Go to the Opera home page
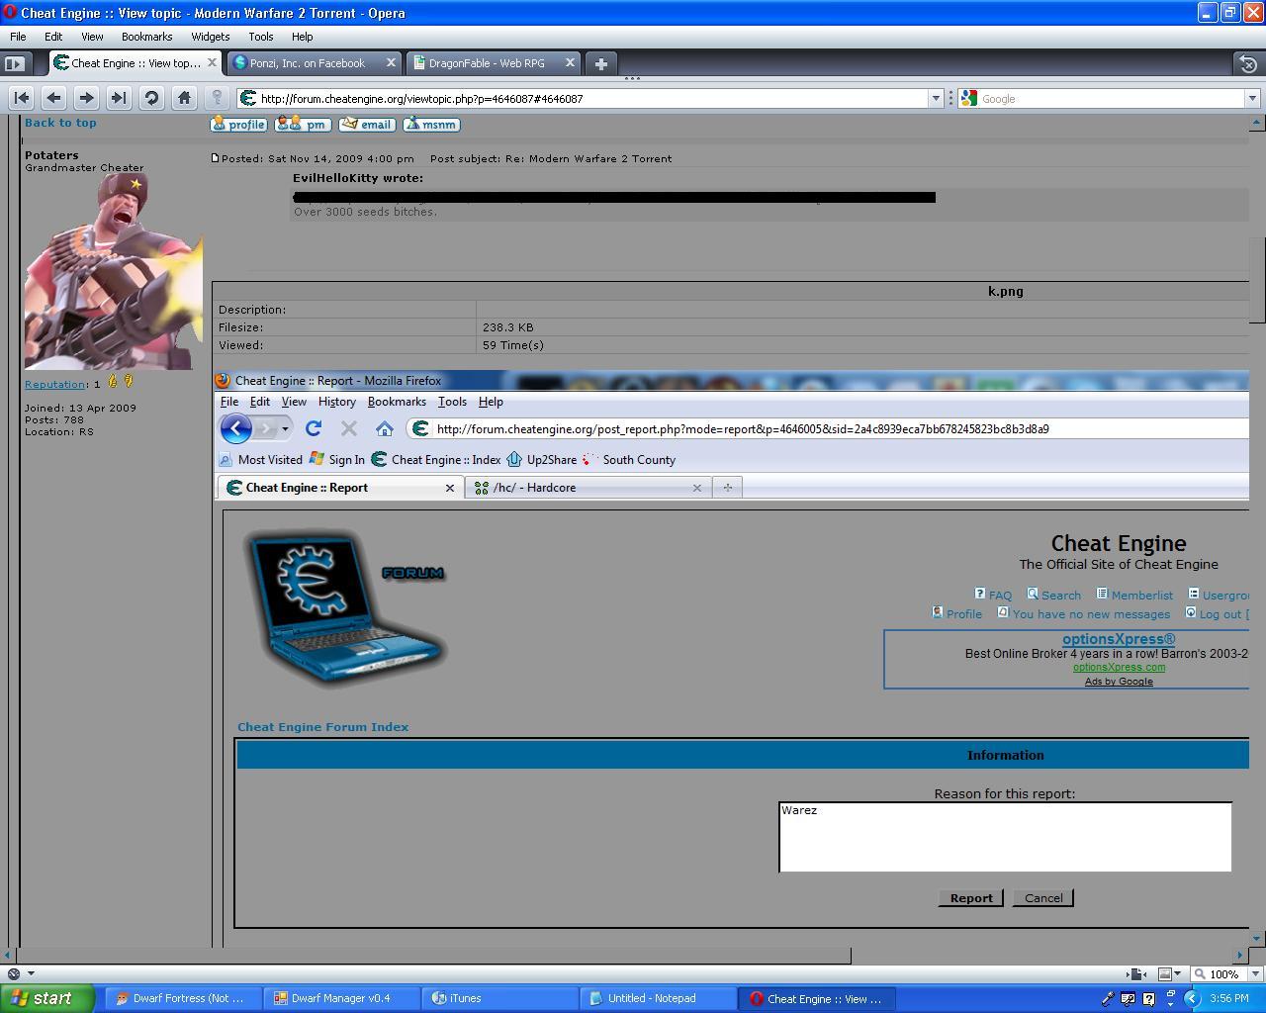The width and height of the screenshot is (1266, 1013). click(x=184, y=98)
